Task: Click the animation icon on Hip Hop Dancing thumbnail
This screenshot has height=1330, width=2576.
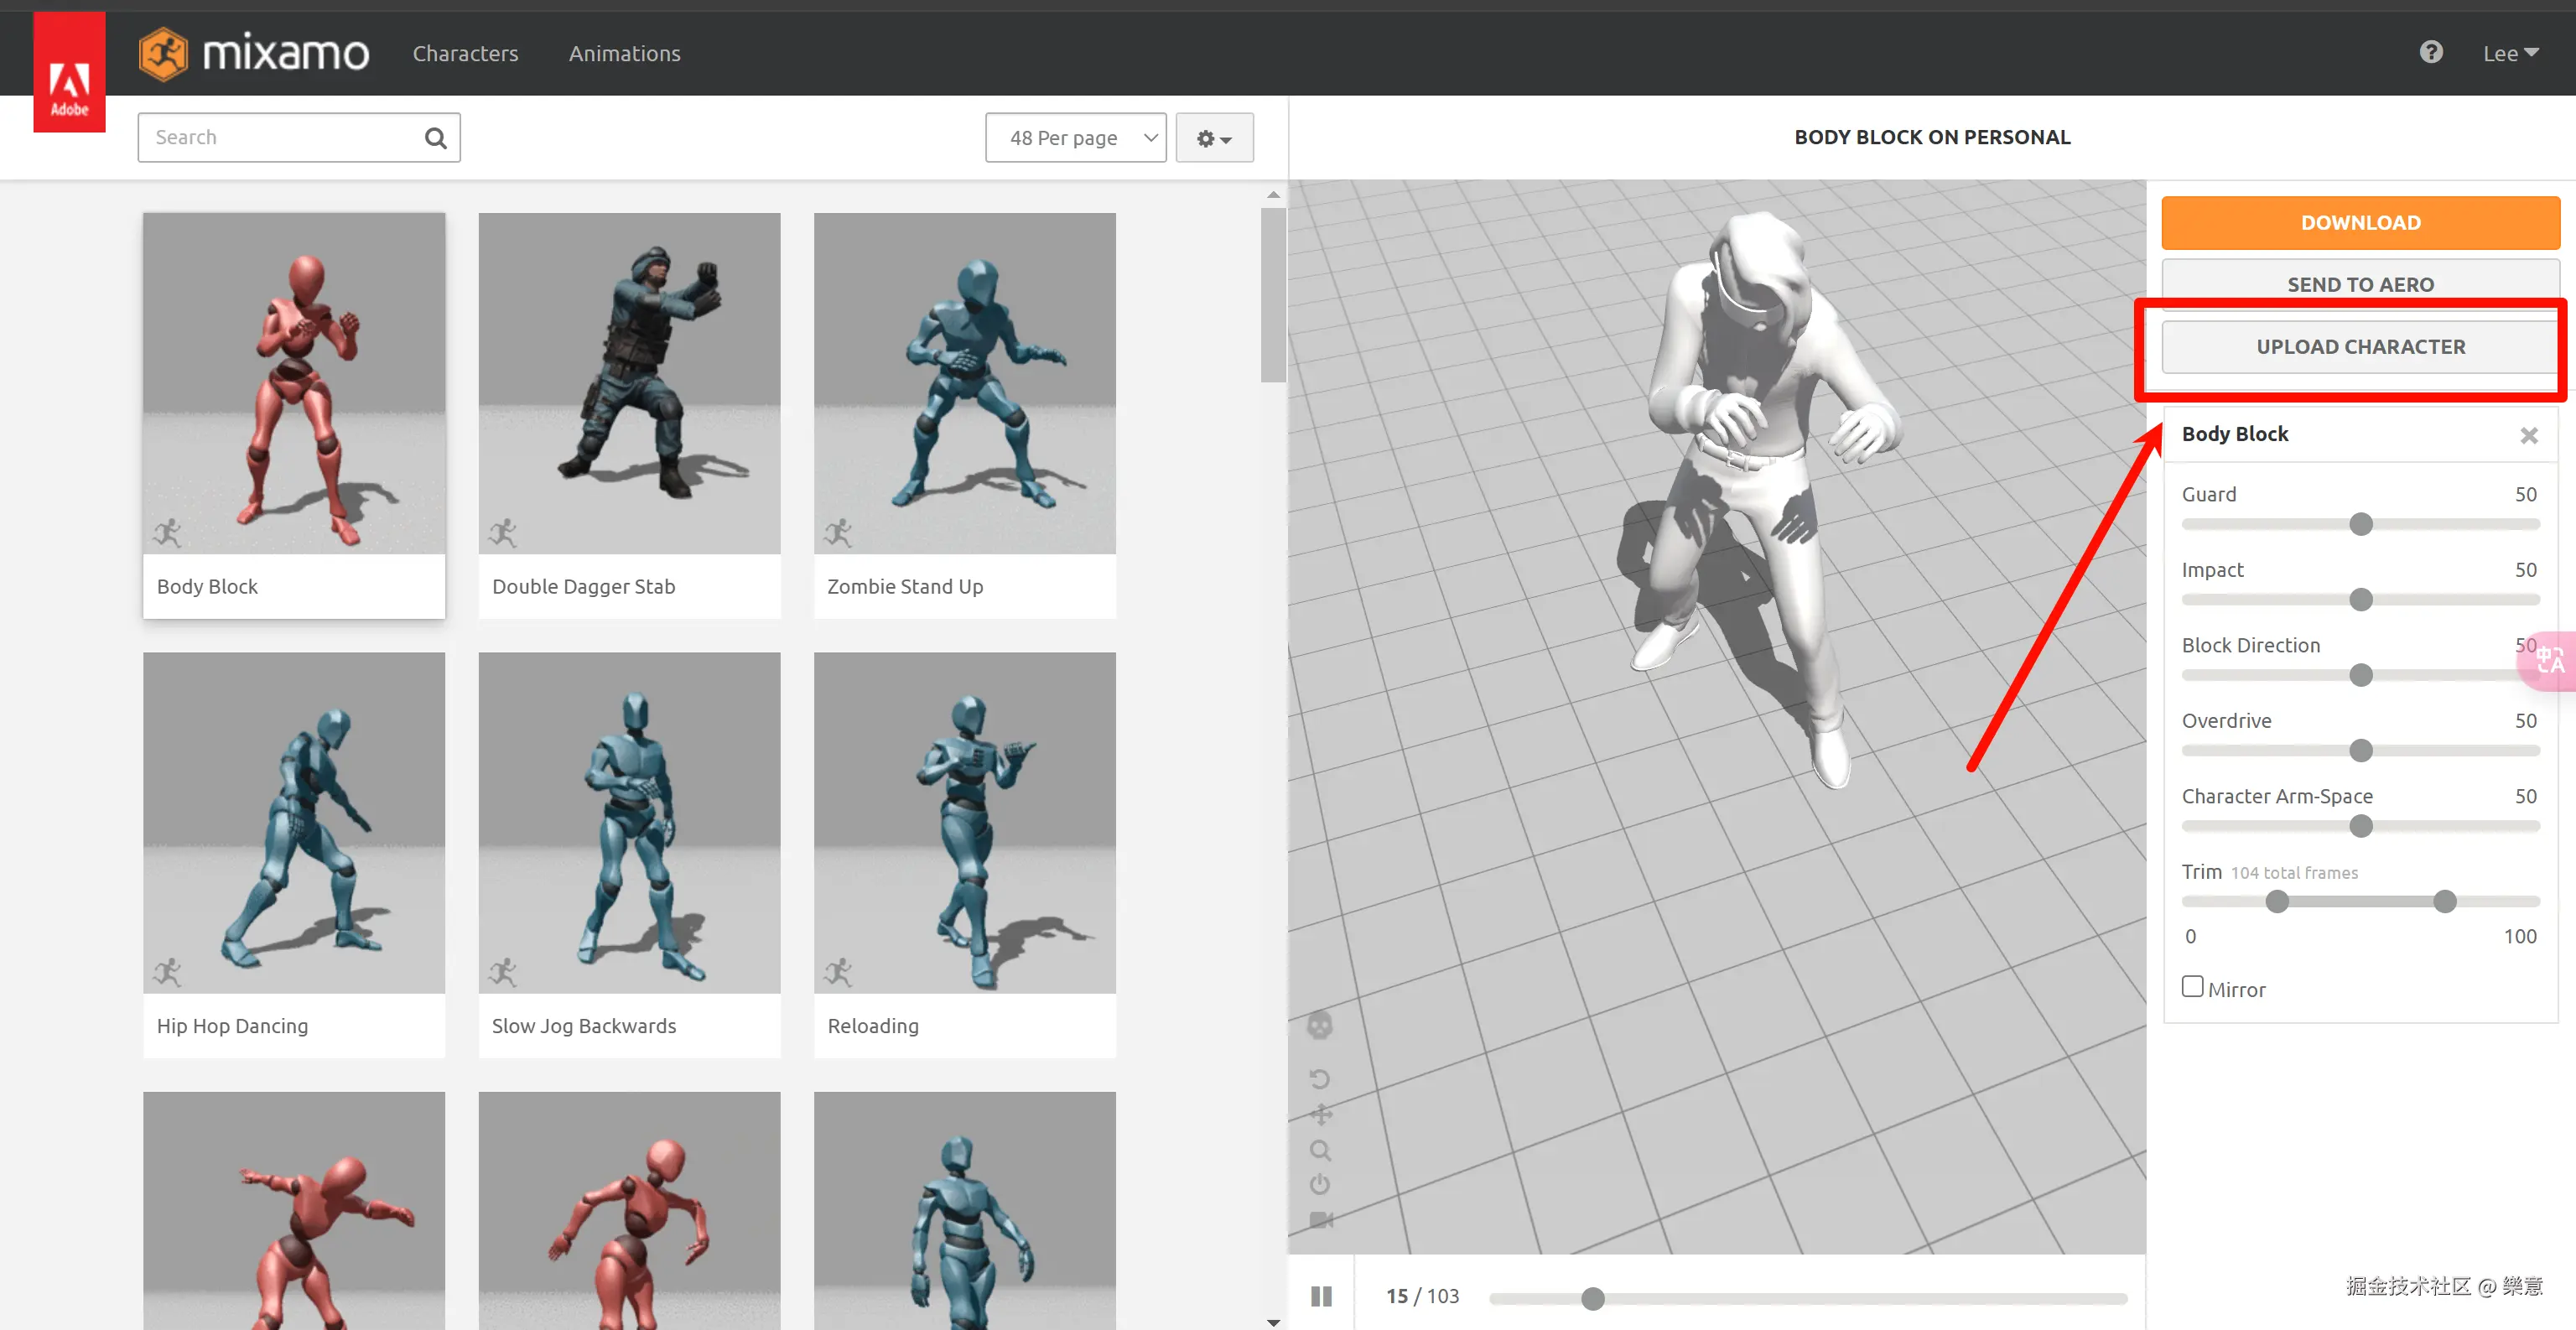Action: (167, 972)
